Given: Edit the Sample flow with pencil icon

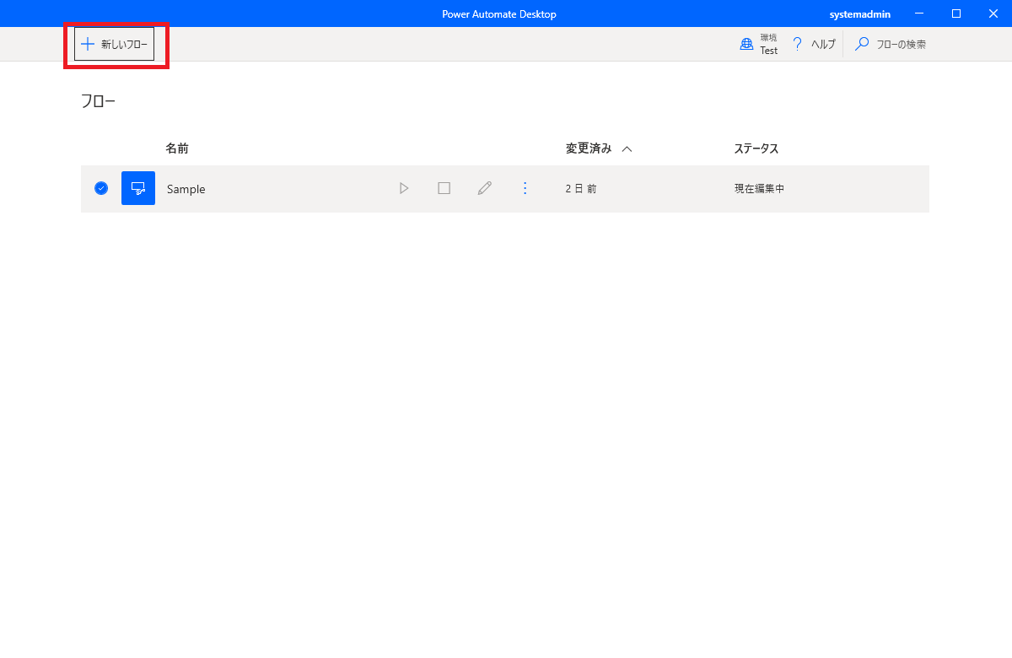Looking at the screenshot, I should point(485,188).
